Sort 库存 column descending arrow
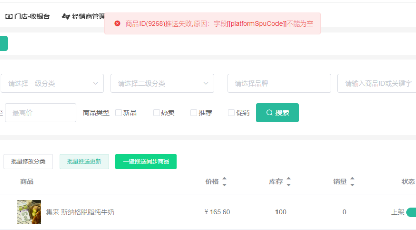Viewport: 416px width, 230px height. (x=288, y=185)
